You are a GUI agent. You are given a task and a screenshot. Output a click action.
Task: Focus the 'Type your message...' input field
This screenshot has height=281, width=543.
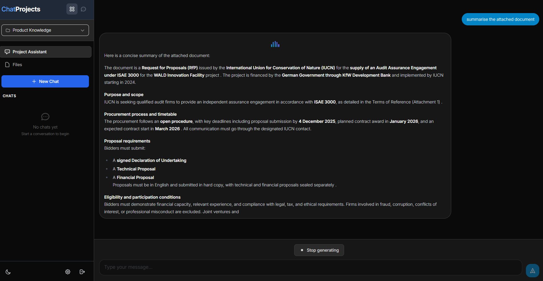[310, 267]
